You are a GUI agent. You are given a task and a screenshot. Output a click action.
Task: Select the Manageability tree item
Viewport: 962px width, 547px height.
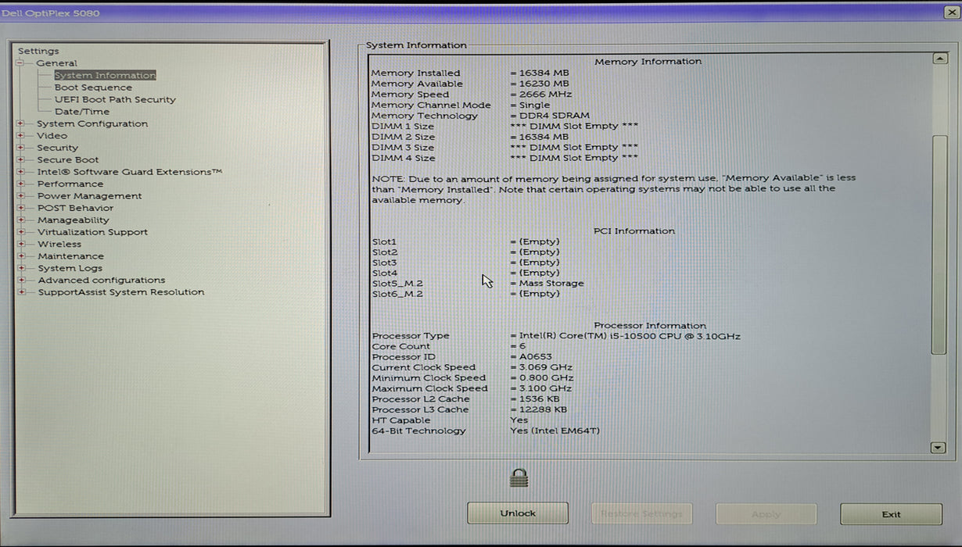click(74, 220)
